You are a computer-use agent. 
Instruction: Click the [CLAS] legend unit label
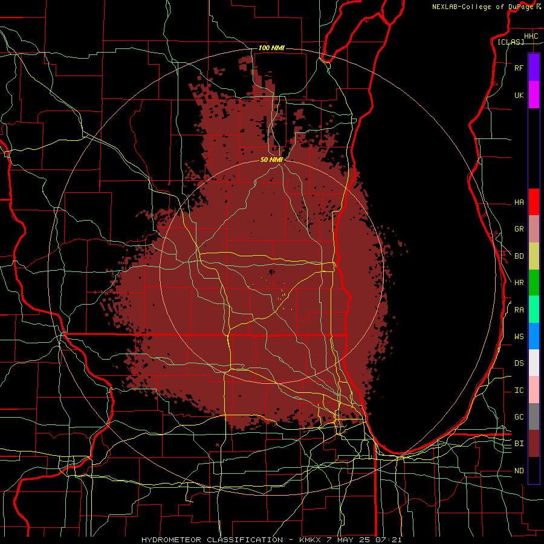511,42
